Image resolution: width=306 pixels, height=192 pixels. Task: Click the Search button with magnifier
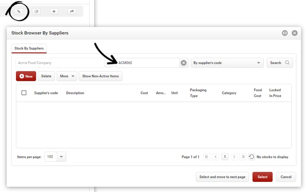[x=279, y=63]
